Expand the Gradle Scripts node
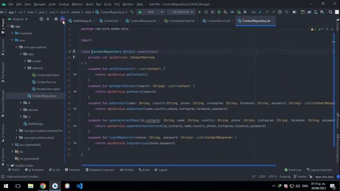Image resolution: width=340 pixels, height=191 pixels. click(x=8, y=166)
